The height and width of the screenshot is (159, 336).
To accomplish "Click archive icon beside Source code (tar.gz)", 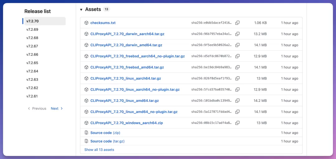I will (86, 141).
